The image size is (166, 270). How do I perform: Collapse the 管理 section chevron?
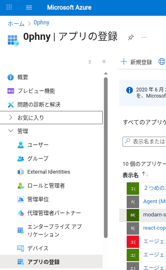(11, 131)
